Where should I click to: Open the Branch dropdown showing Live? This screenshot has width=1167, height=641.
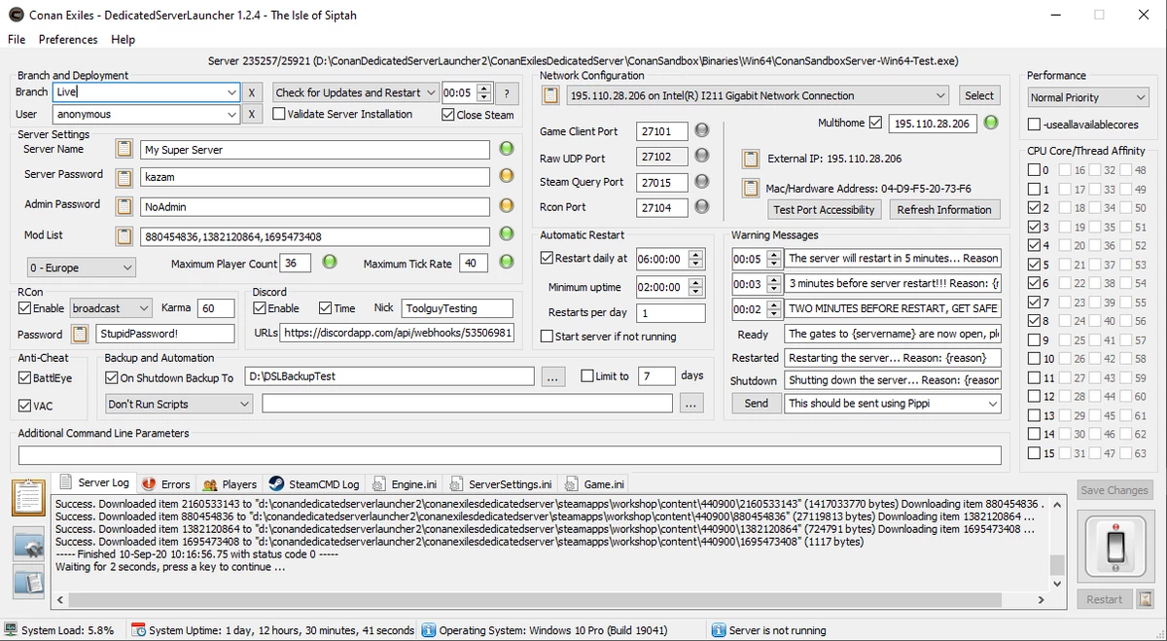point(231,92)
